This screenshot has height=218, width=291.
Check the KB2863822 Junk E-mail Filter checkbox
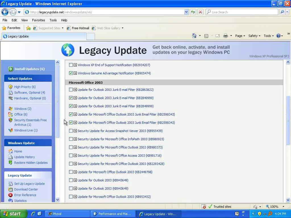click(x=71, y=89)
